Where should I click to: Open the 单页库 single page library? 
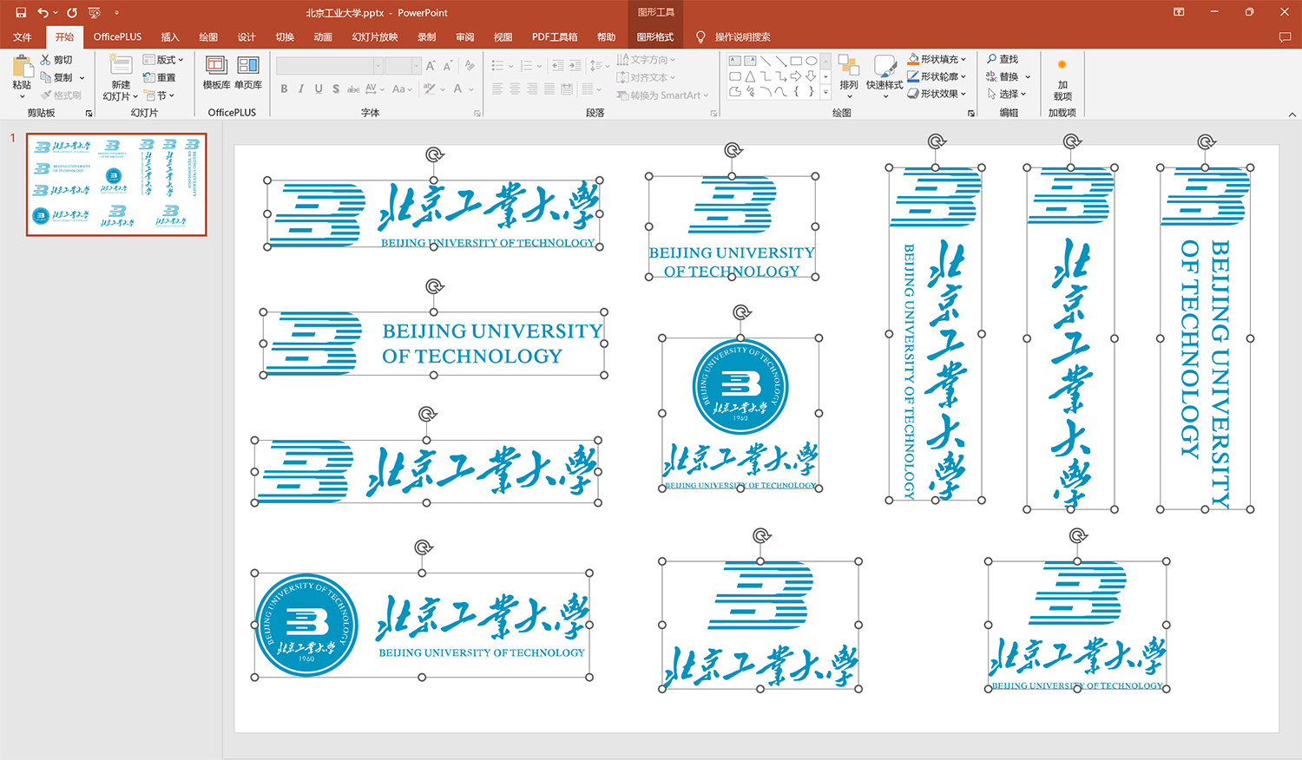pos(248,73)
